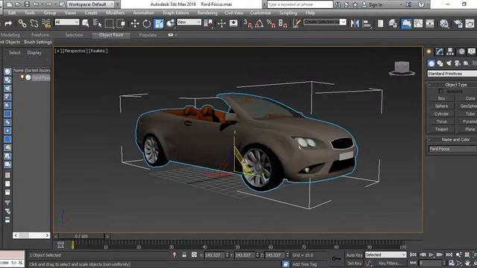Click the Teapot primitive button
The image size is (477, 268).
pyautogui.click(x=441, y=129)
